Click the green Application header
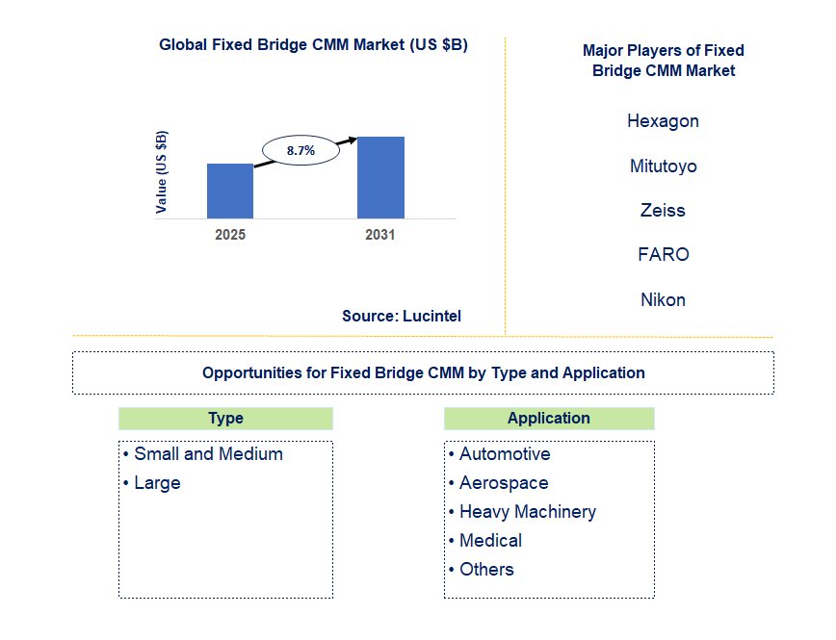Screen dimensions: 836x640 549,419
